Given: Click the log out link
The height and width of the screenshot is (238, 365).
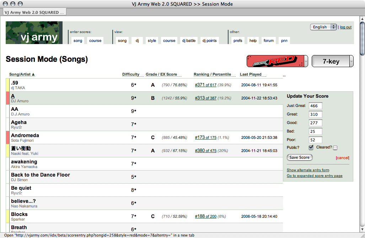Looking at the screenshot, I should (346, 27).
